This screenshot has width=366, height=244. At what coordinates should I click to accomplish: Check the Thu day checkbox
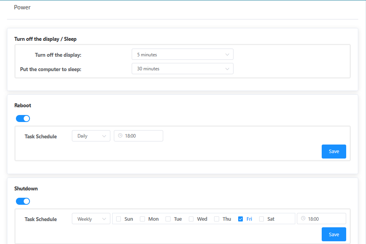point(217,219)
